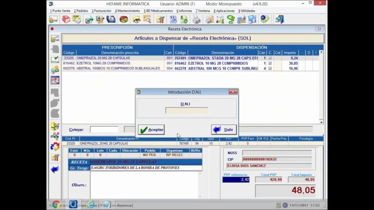Open the pie chart statistics toolbar icon
The image size is (374, 210).
pos(124,19)
